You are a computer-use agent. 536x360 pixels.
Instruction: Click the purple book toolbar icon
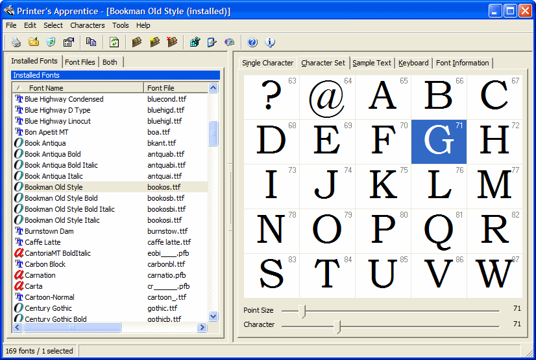tap(229, 42)
